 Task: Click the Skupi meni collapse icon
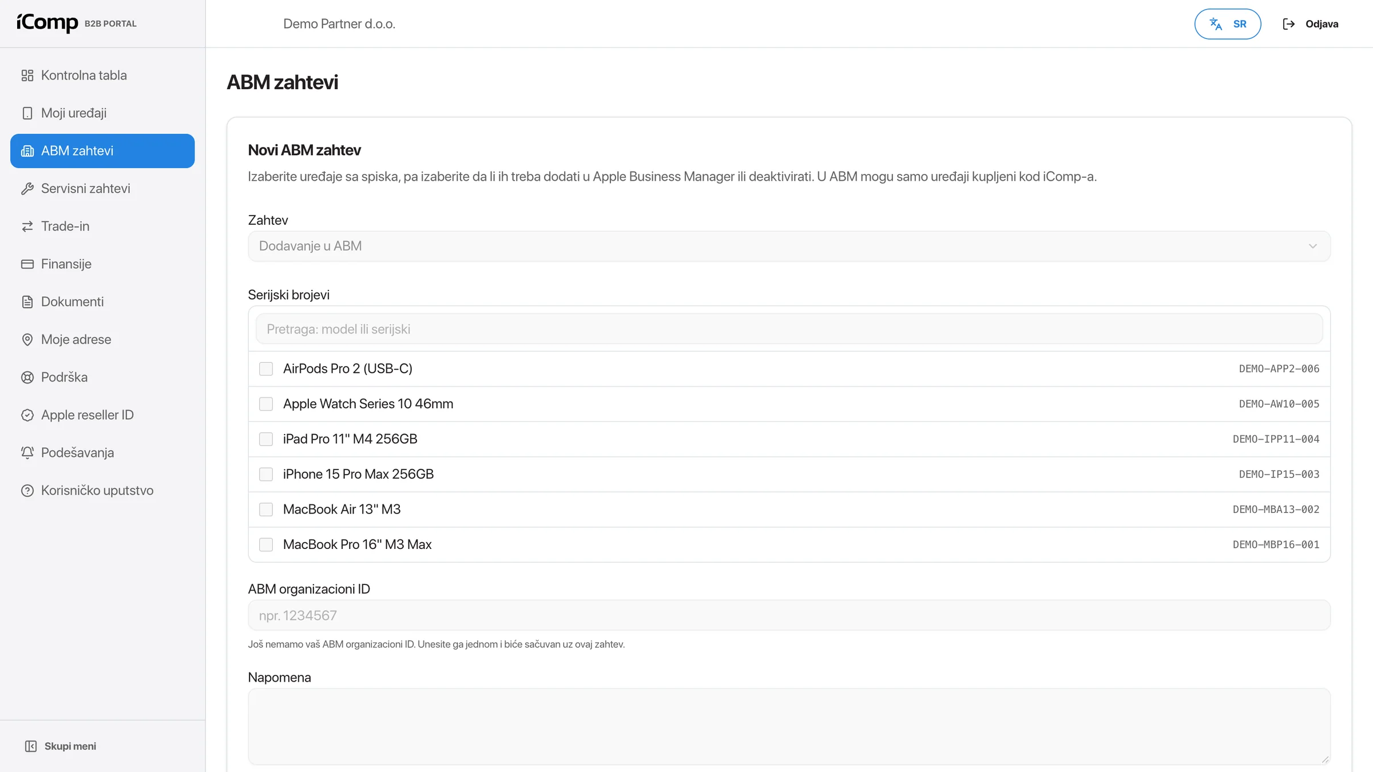(x=31, y=746)
